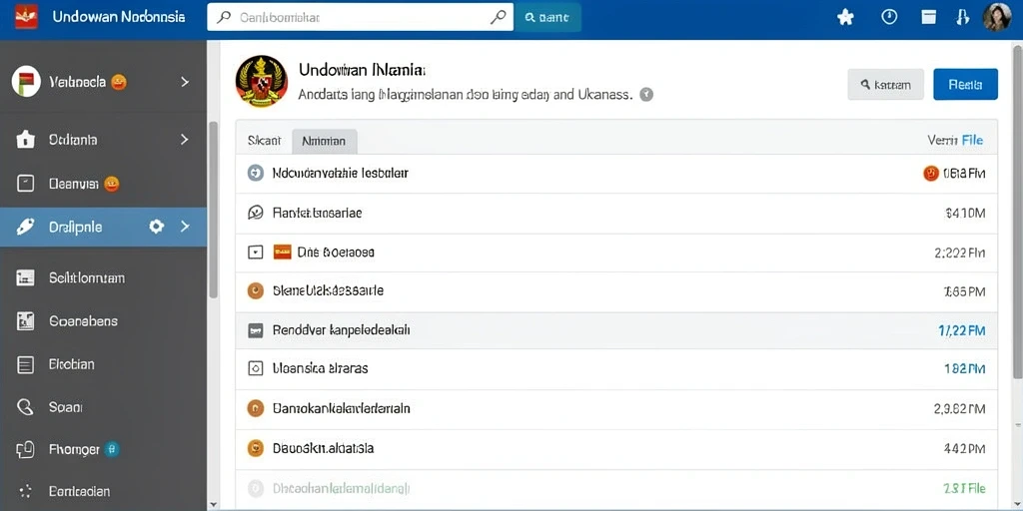Toggle the square dropdown box on Dne row

255,253
